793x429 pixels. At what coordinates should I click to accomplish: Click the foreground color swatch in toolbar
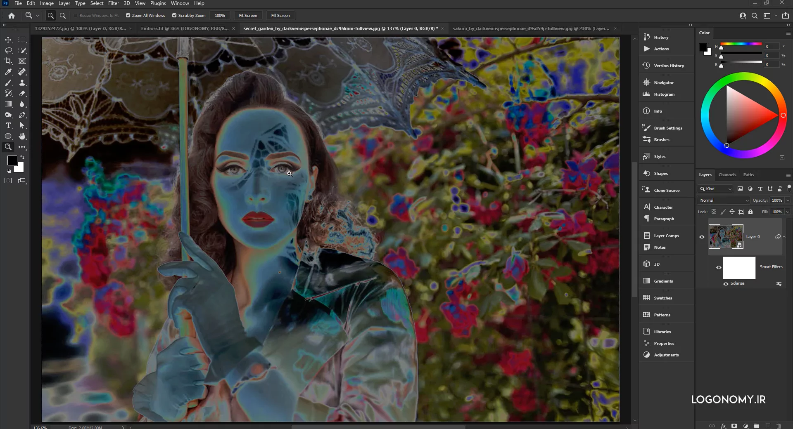coord(11,160)
